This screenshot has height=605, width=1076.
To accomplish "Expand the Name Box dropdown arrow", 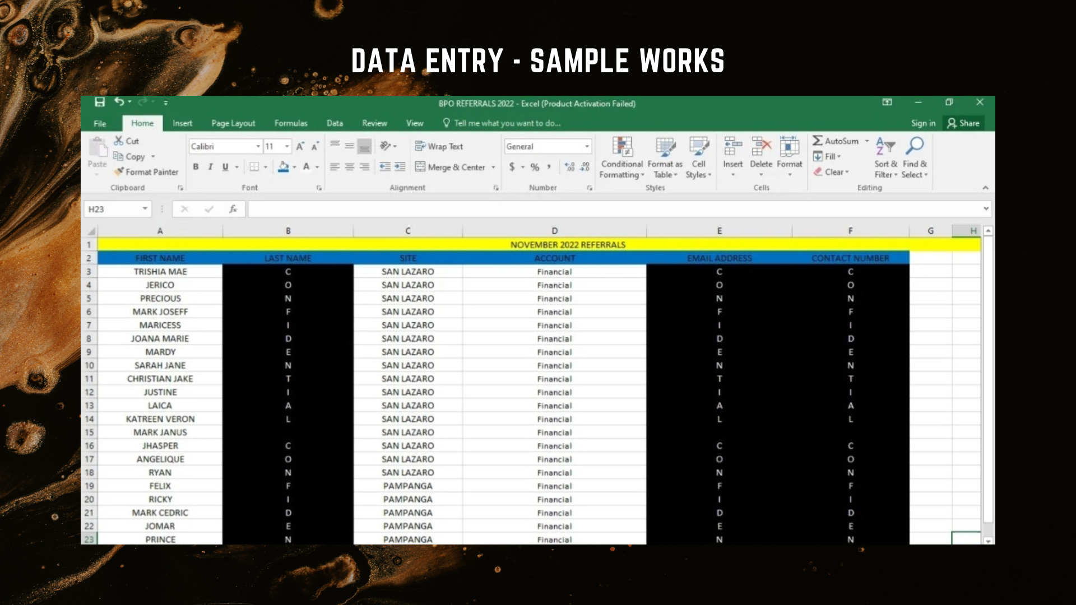I will click(145, 209).
